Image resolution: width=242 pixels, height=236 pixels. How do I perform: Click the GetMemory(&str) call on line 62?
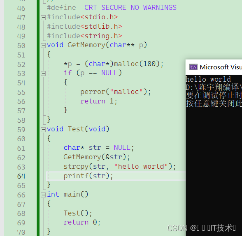pyautogui.click(x=97, y=157)
